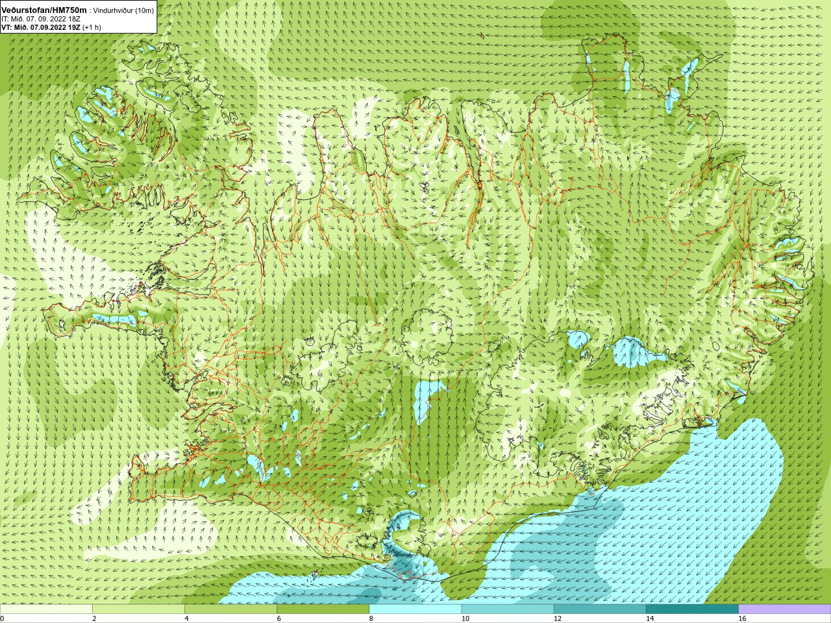Click the palest 0–2 legend color swatch
Screen dimensions: 831x623
pyautogui.click(x=46, y=609)
